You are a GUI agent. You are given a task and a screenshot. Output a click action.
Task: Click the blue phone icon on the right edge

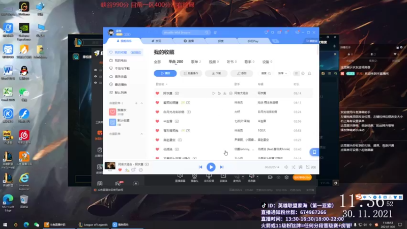(x=314, y=152)
